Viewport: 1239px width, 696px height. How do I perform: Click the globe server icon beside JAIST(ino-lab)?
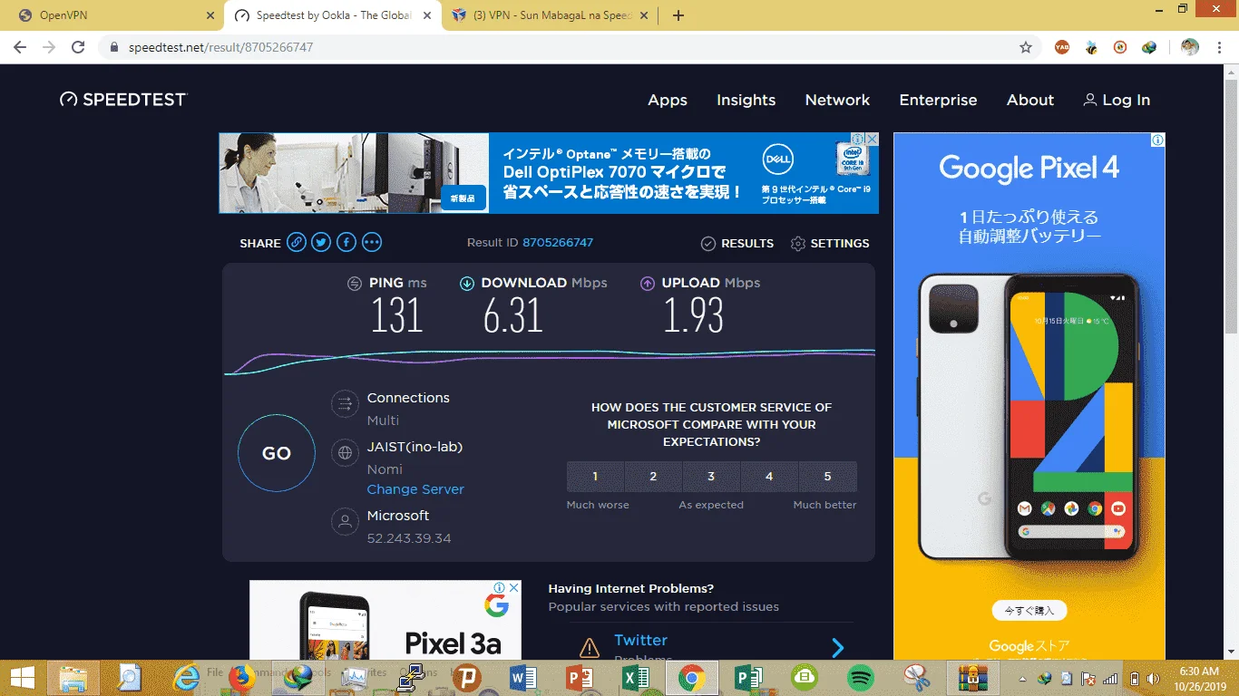[x=345, y=452]
